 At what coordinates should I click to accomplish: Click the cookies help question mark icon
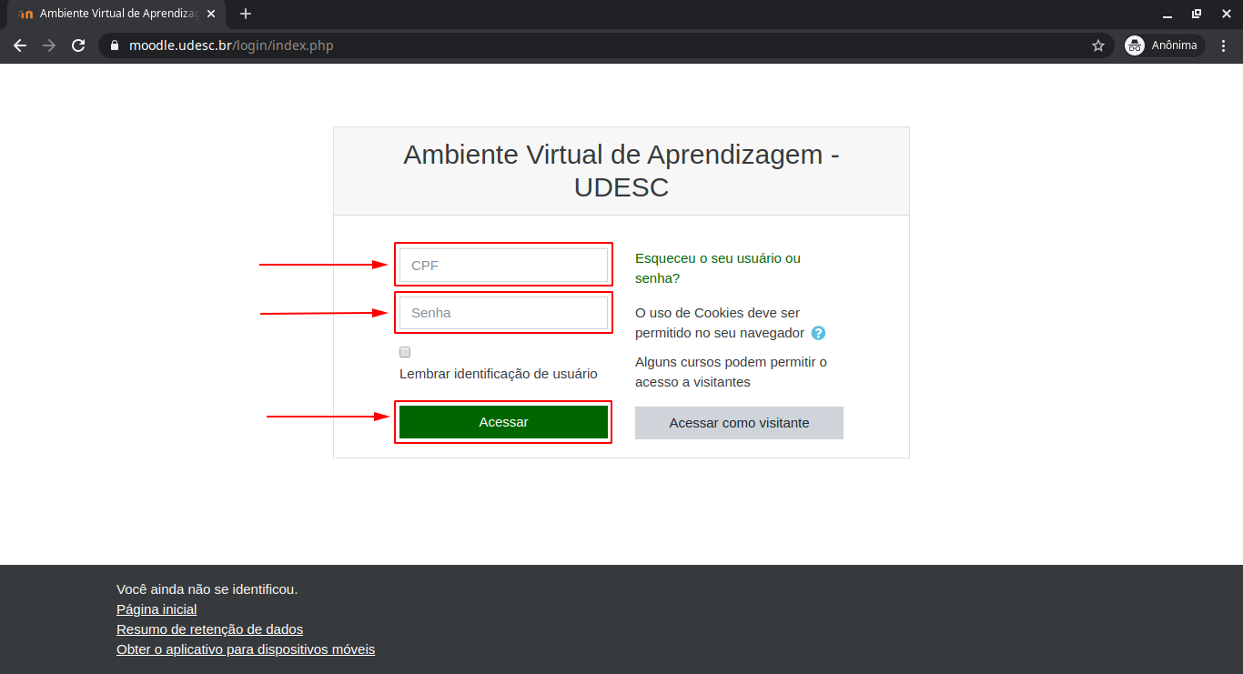pyautogui.click(x=818, y=333)
